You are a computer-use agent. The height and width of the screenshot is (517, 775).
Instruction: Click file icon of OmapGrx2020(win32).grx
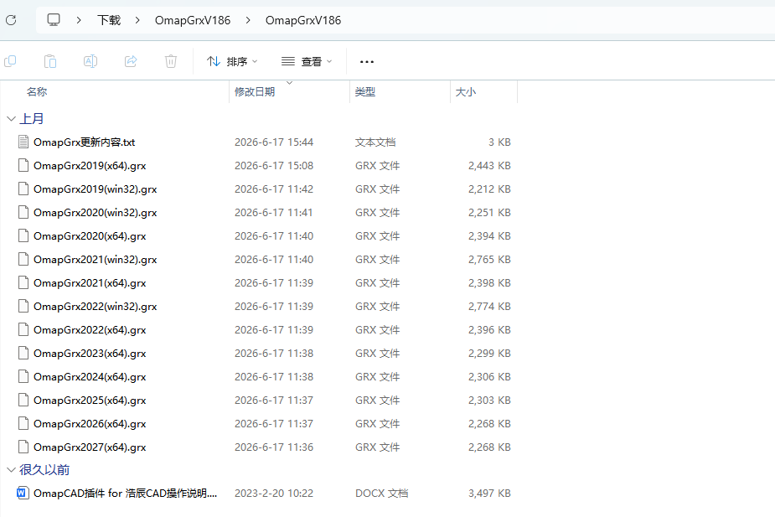pos(23,212)
